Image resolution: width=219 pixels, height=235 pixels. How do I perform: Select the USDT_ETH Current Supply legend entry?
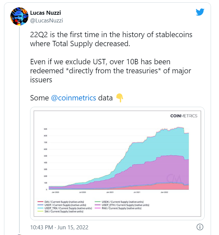tap(122, 205)
